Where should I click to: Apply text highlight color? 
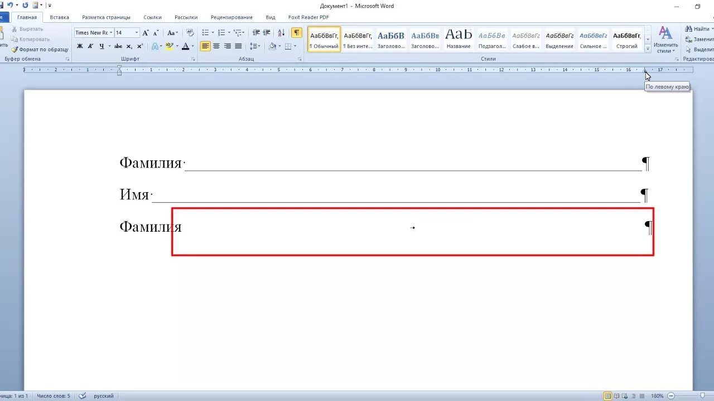(x=170, y=46)
